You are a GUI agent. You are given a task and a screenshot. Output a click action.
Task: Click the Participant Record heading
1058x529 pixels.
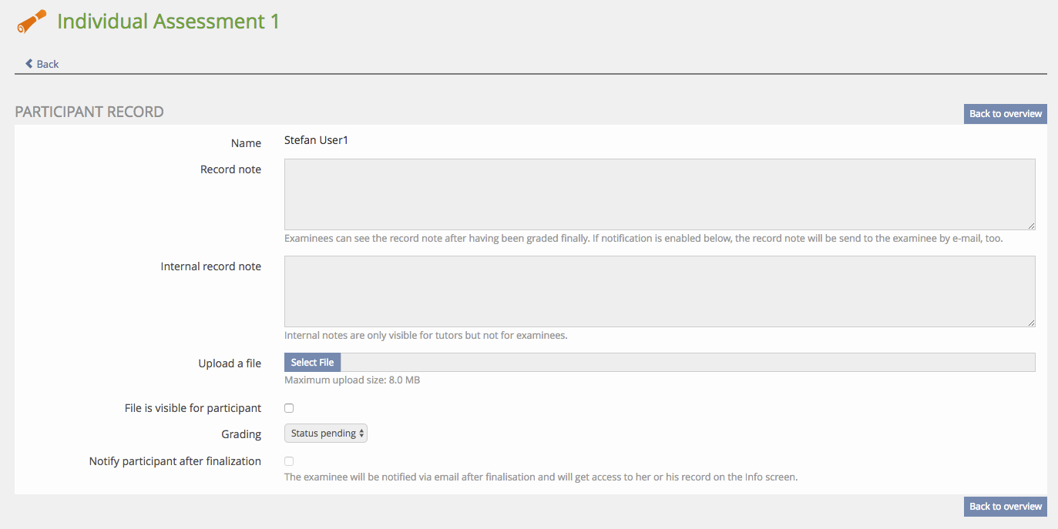tap(89, 112)
